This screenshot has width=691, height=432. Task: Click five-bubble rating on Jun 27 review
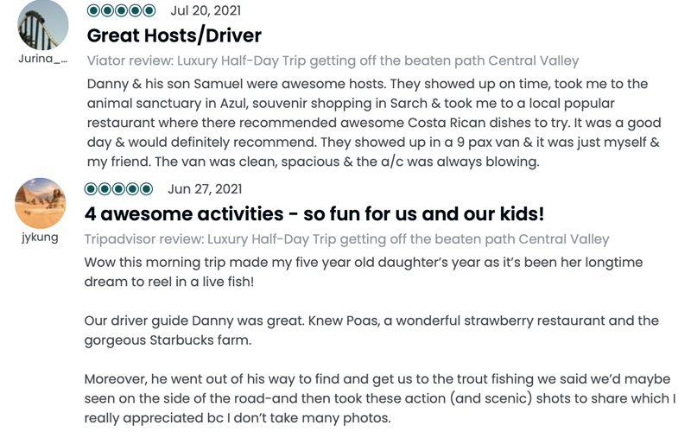click(x=118, y=189)
